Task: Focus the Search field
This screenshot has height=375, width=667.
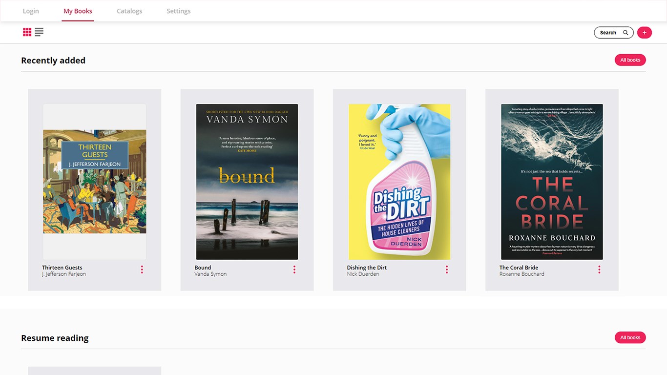Action: pos(614,33)
